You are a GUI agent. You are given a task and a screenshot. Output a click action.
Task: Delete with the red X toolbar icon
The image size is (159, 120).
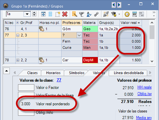(65, 14)
